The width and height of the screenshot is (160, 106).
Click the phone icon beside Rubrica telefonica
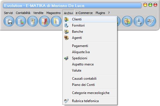(x=66, y=101)
